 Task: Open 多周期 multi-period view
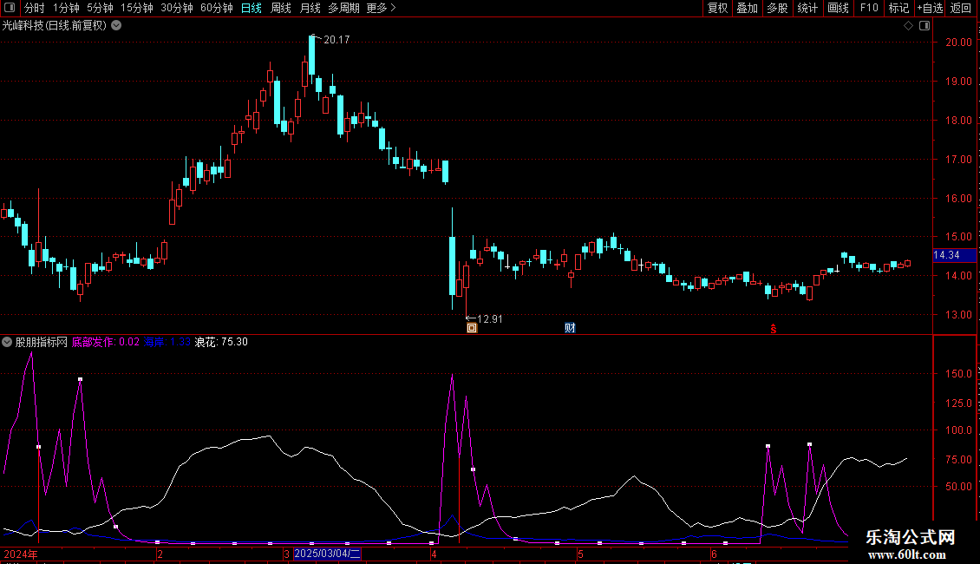[343, 8]
